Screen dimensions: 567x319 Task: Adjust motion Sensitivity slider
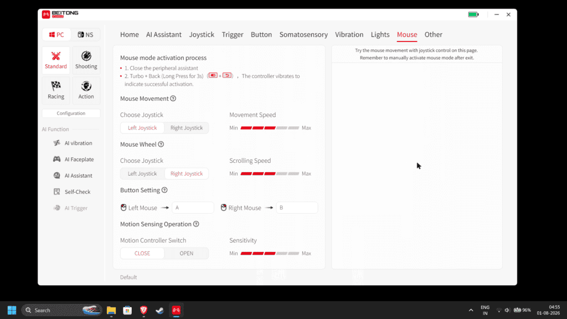pos(270,253)
